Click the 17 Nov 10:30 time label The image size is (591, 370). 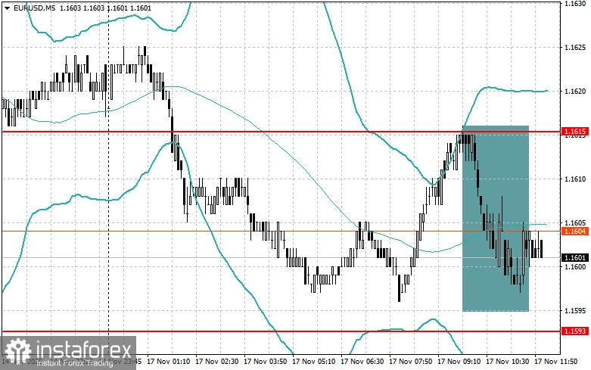click(507, 362)
